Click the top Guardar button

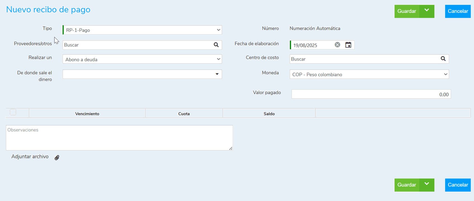(407, 11)
